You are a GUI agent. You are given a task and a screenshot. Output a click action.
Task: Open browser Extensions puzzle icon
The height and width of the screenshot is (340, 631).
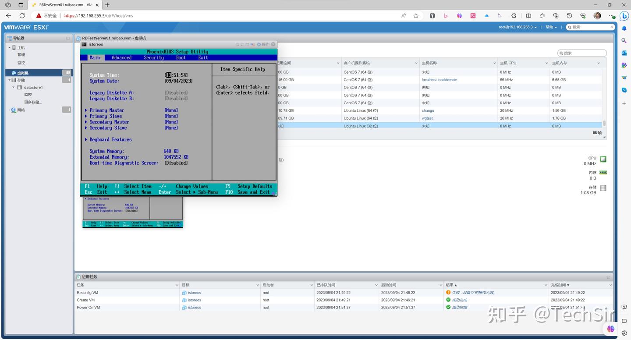(514, 16)
